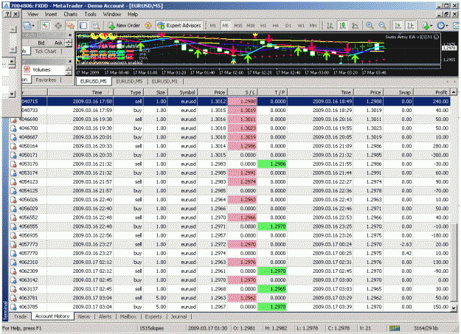Click the order icon for row 4046700
The height and width of the screenshot is (334, 461).
pos(13,128)
